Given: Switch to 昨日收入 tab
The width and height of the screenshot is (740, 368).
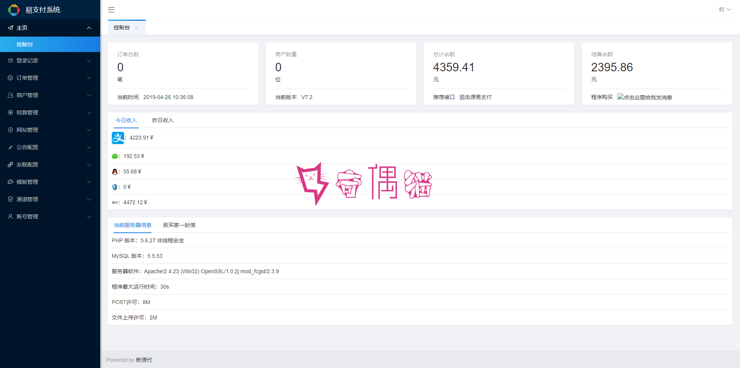Looking at the screenshot, I should tap(163, 120).
